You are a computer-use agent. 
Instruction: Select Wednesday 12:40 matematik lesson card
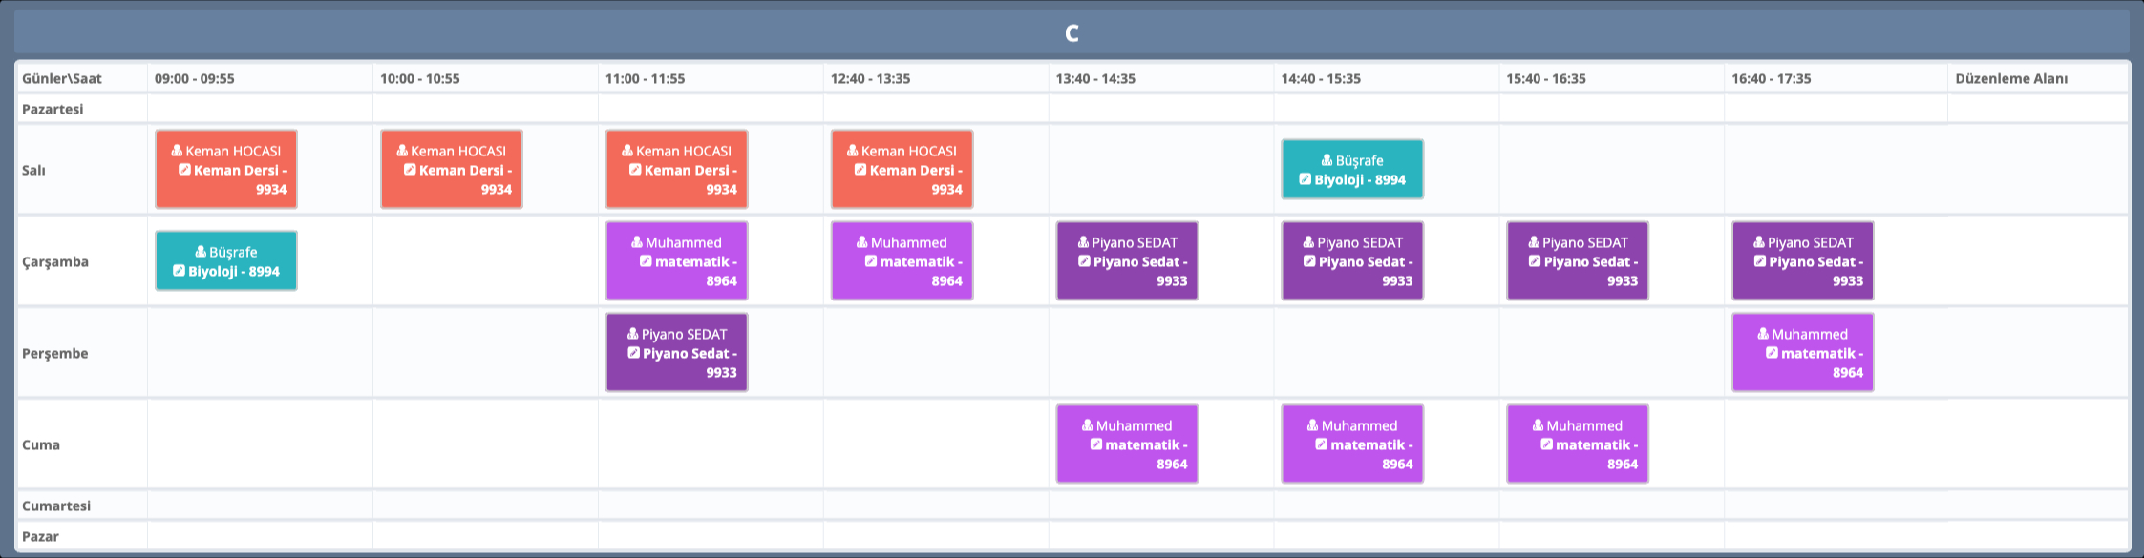click(x=902, y=261)
